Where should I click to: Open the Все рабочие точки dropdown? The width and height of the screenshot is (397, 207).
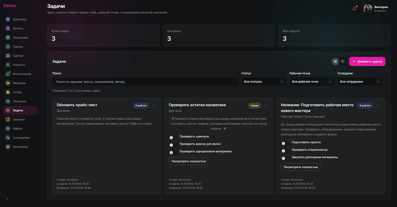(x=312, y=81)
